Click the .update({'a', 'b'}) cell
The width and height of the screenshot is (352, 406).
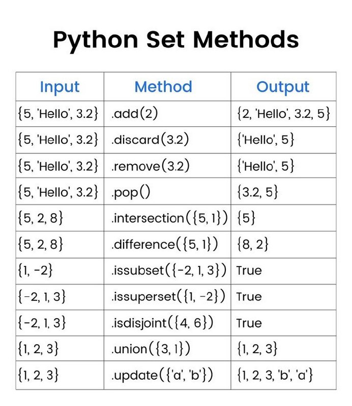167,375
